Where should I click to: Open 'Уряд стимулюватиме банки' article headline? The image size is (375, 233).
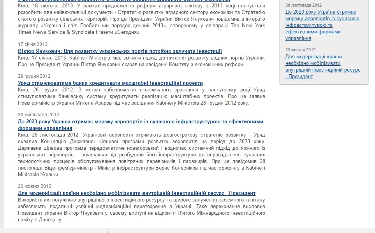110,83
